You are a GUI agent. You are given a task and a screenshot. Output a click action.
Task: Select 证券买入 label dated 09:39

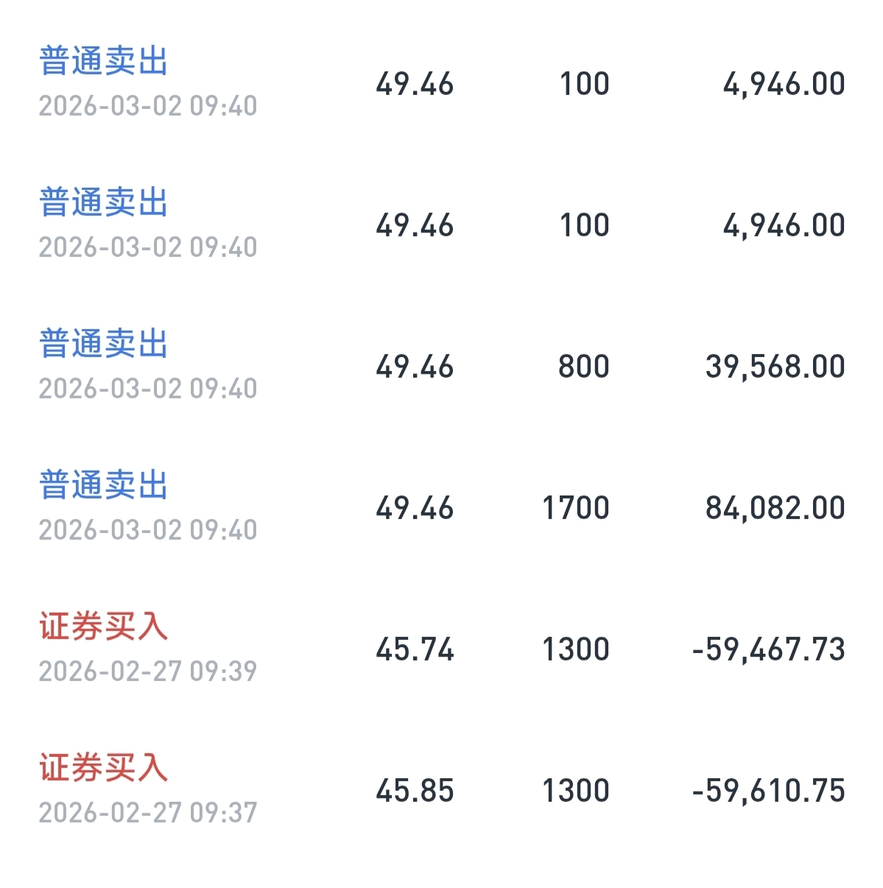(104, 627)
